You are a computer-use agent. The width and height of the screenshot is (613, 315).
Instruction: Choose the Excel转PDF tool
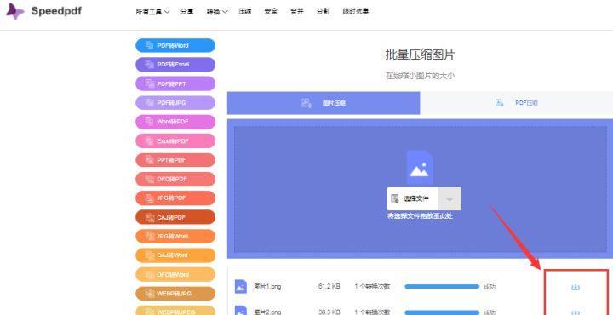click(x=175, y=140)
